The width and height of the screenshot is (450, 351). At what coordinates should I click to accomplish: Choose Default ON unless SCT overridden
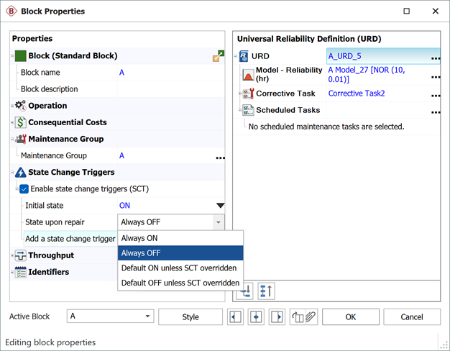point(180,268)
